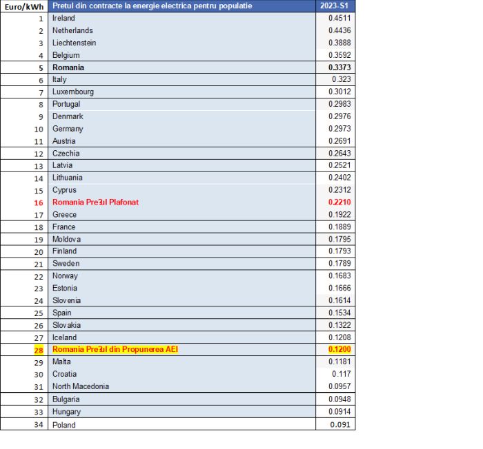Click the highlighted value 0.1200
The width and height of the screenshot is (483, 449).
(339, 349)
